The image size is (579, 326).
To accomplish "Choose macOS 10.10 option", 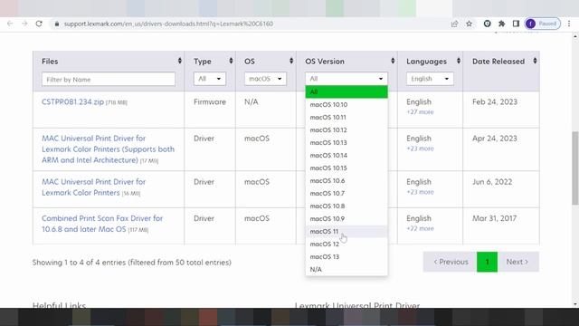I will coord(346,105).
